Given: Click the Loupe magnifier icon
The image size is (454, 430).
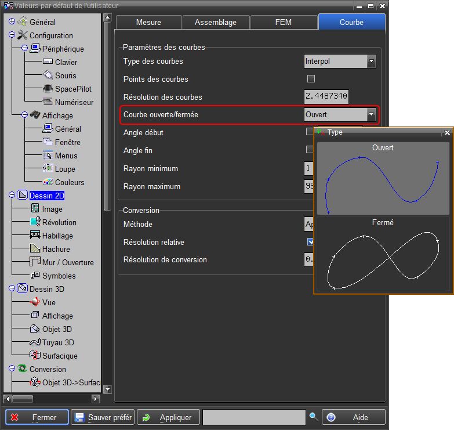Looking at the screenshot, I should click(x=48, y=169).
